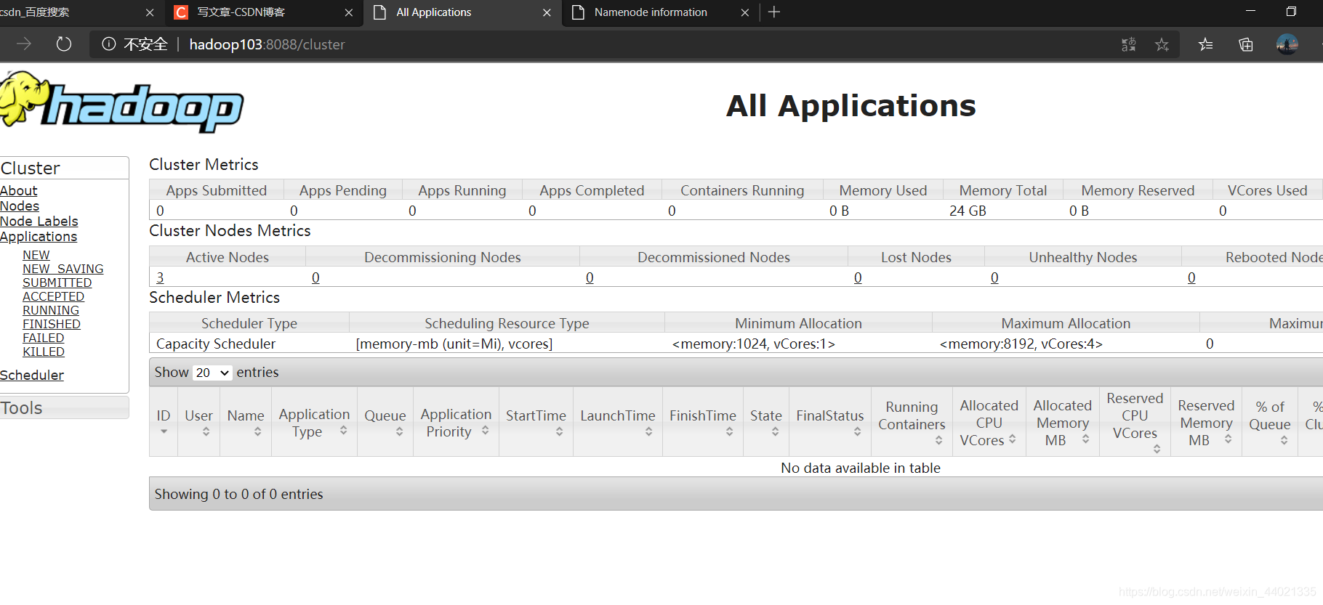Click the '24 GB' Memory Total value

tap(968, 211)
